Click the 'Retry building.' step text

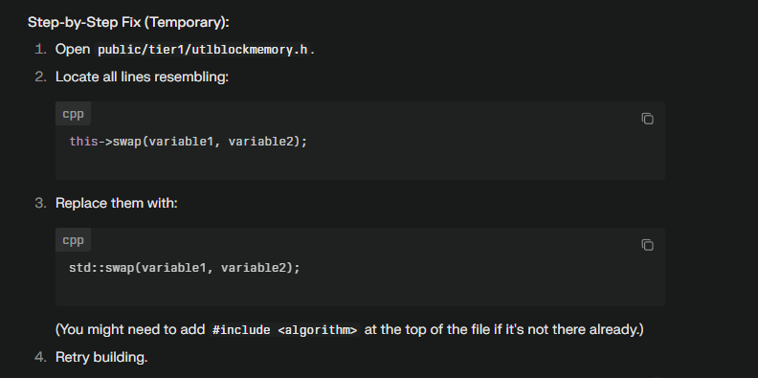[101, 357]
